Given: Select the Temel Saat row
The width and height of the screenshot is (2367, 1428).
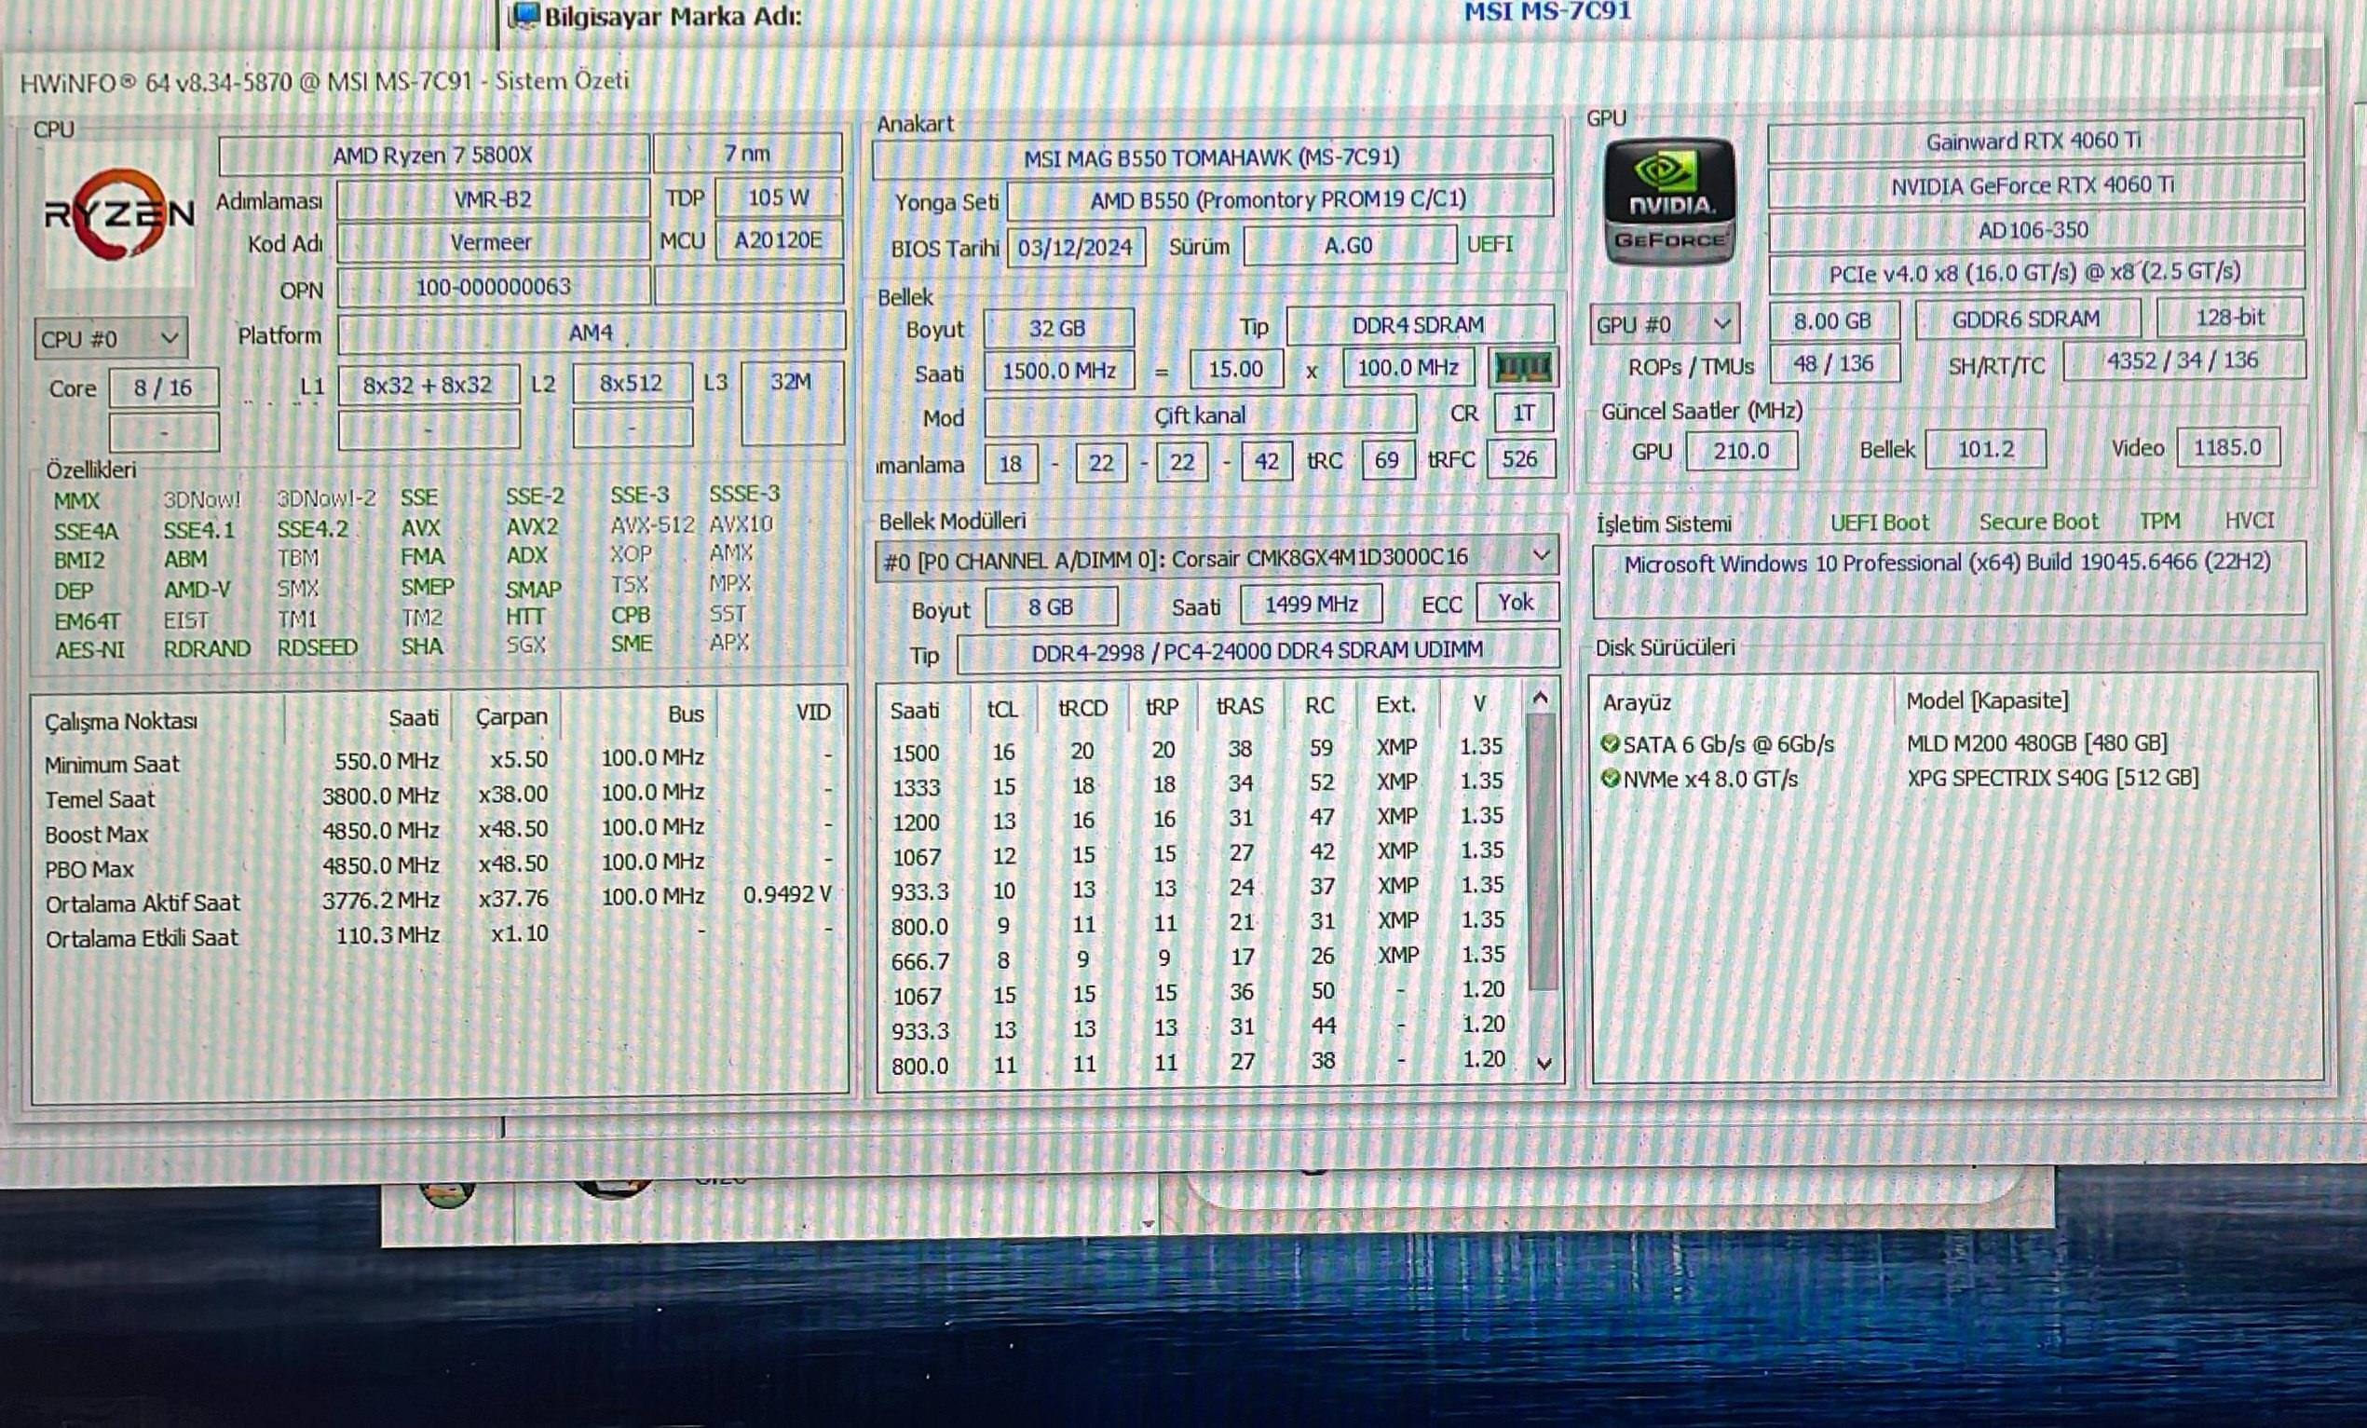Looking at the screenshot, I should (438, 796).
